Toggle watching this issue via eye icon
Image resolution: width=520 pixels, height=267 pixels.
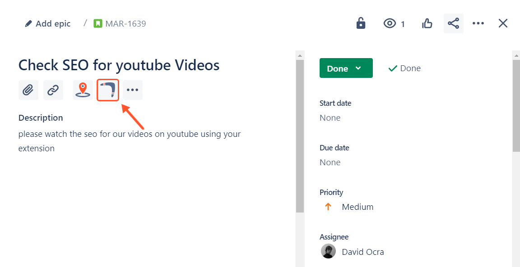[x=390, y=23]
